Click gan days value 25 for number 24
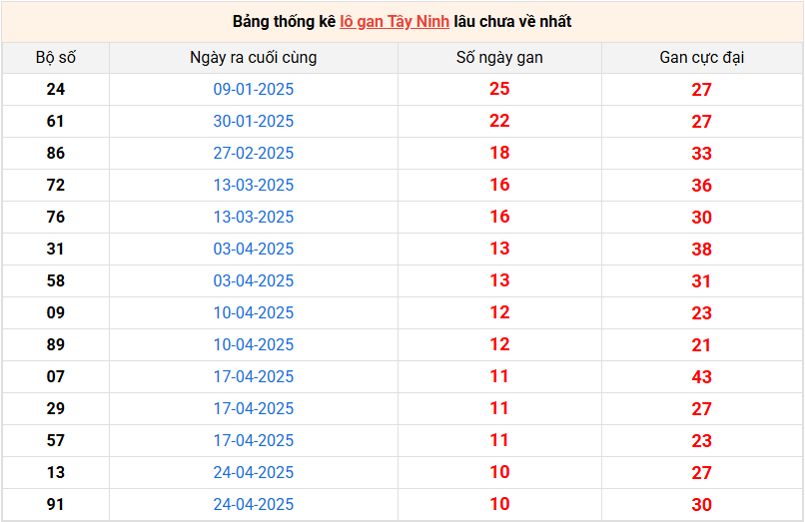805x522 pixels. tap(499, 89)
